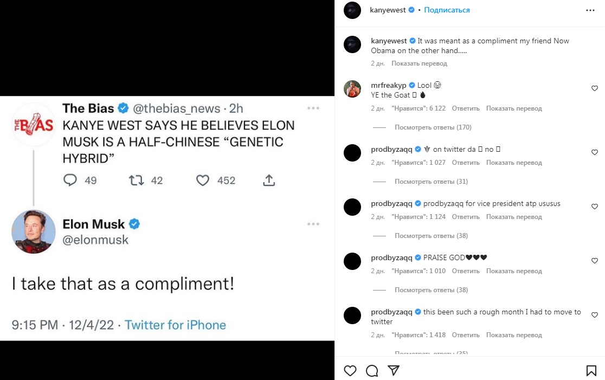This screenshot has width=605, height=380.
Task: Open kanyewest username in post header
Action: (x=388, y=10)
